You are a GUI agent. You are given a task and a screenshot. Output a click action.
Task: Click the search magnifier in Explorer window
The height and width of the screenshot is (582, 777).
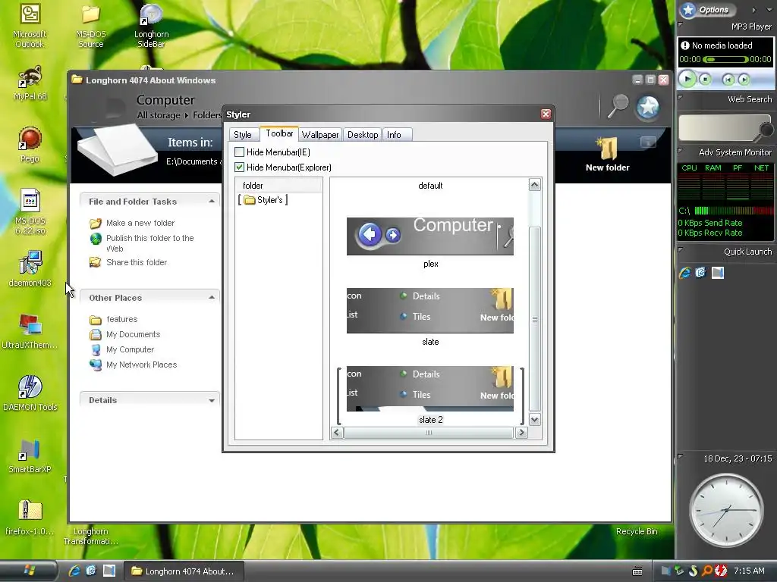point(618,106)
